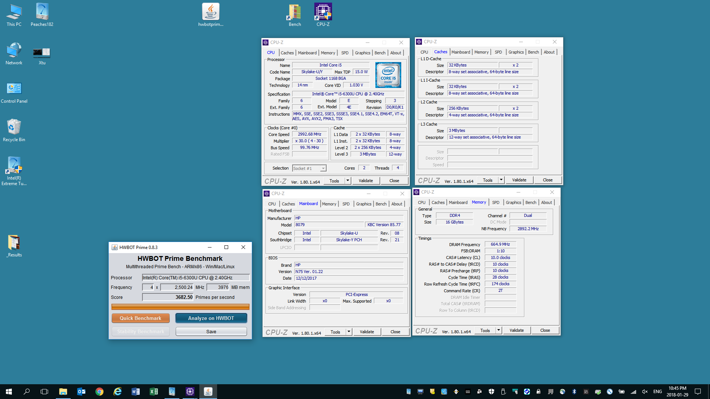710x399 pixels.
Task: Click the Score field showing 3682.50
Action: [x=168, y=297]
